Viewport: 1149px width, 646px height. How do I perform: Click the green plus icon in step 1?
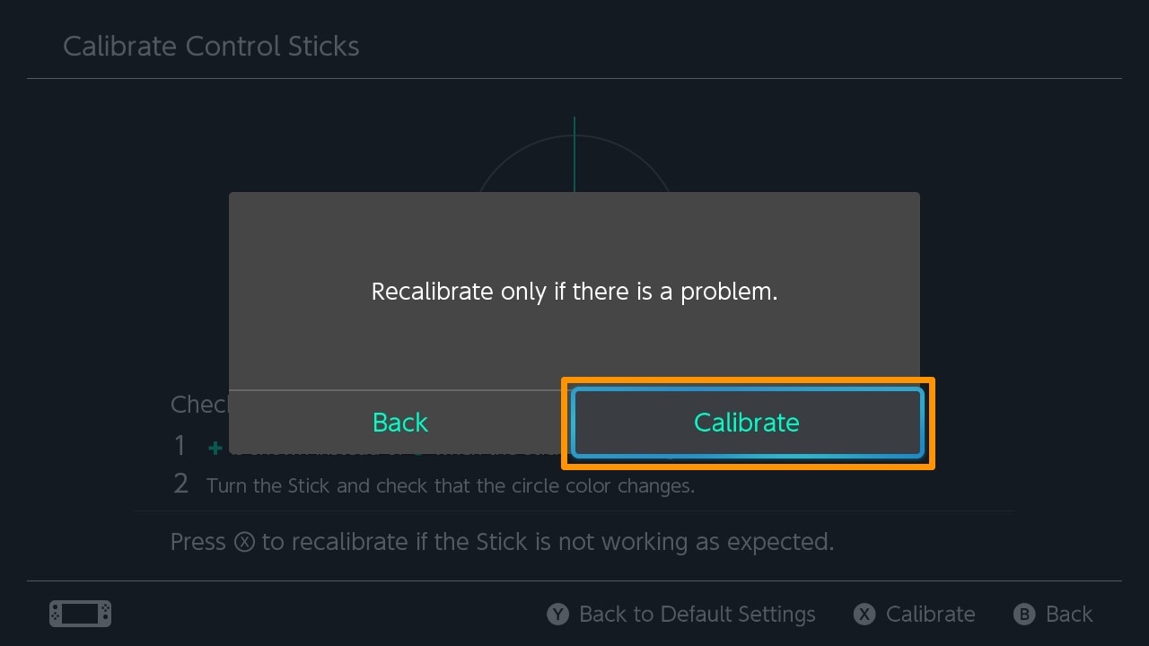tap(215, 446)
